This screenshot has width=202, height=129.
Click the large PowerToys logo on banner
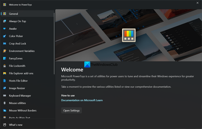pos(129,35)
